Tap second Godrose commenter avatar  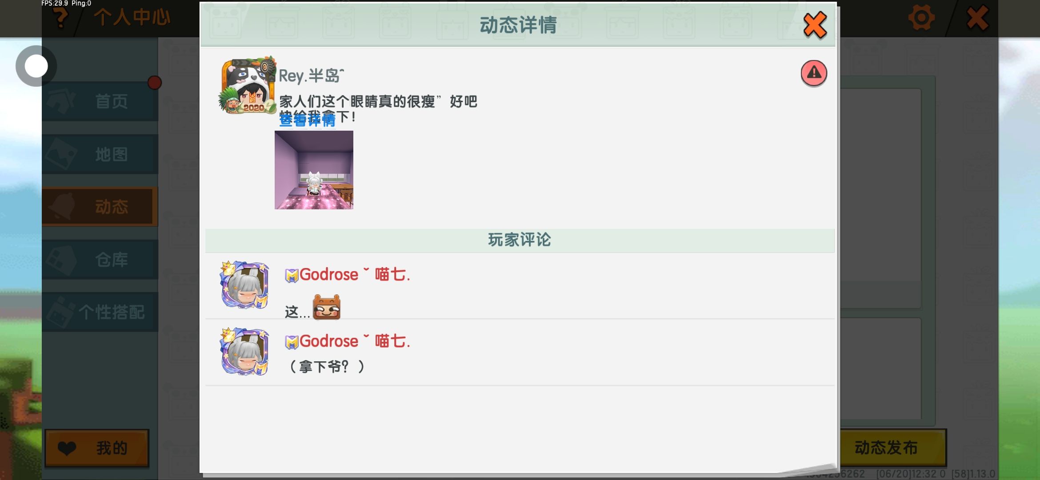(x=245, y=351)
